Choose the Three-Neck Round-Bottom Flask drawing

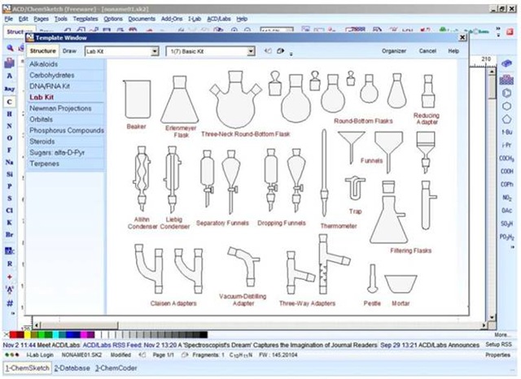click(x=235, y=99)
